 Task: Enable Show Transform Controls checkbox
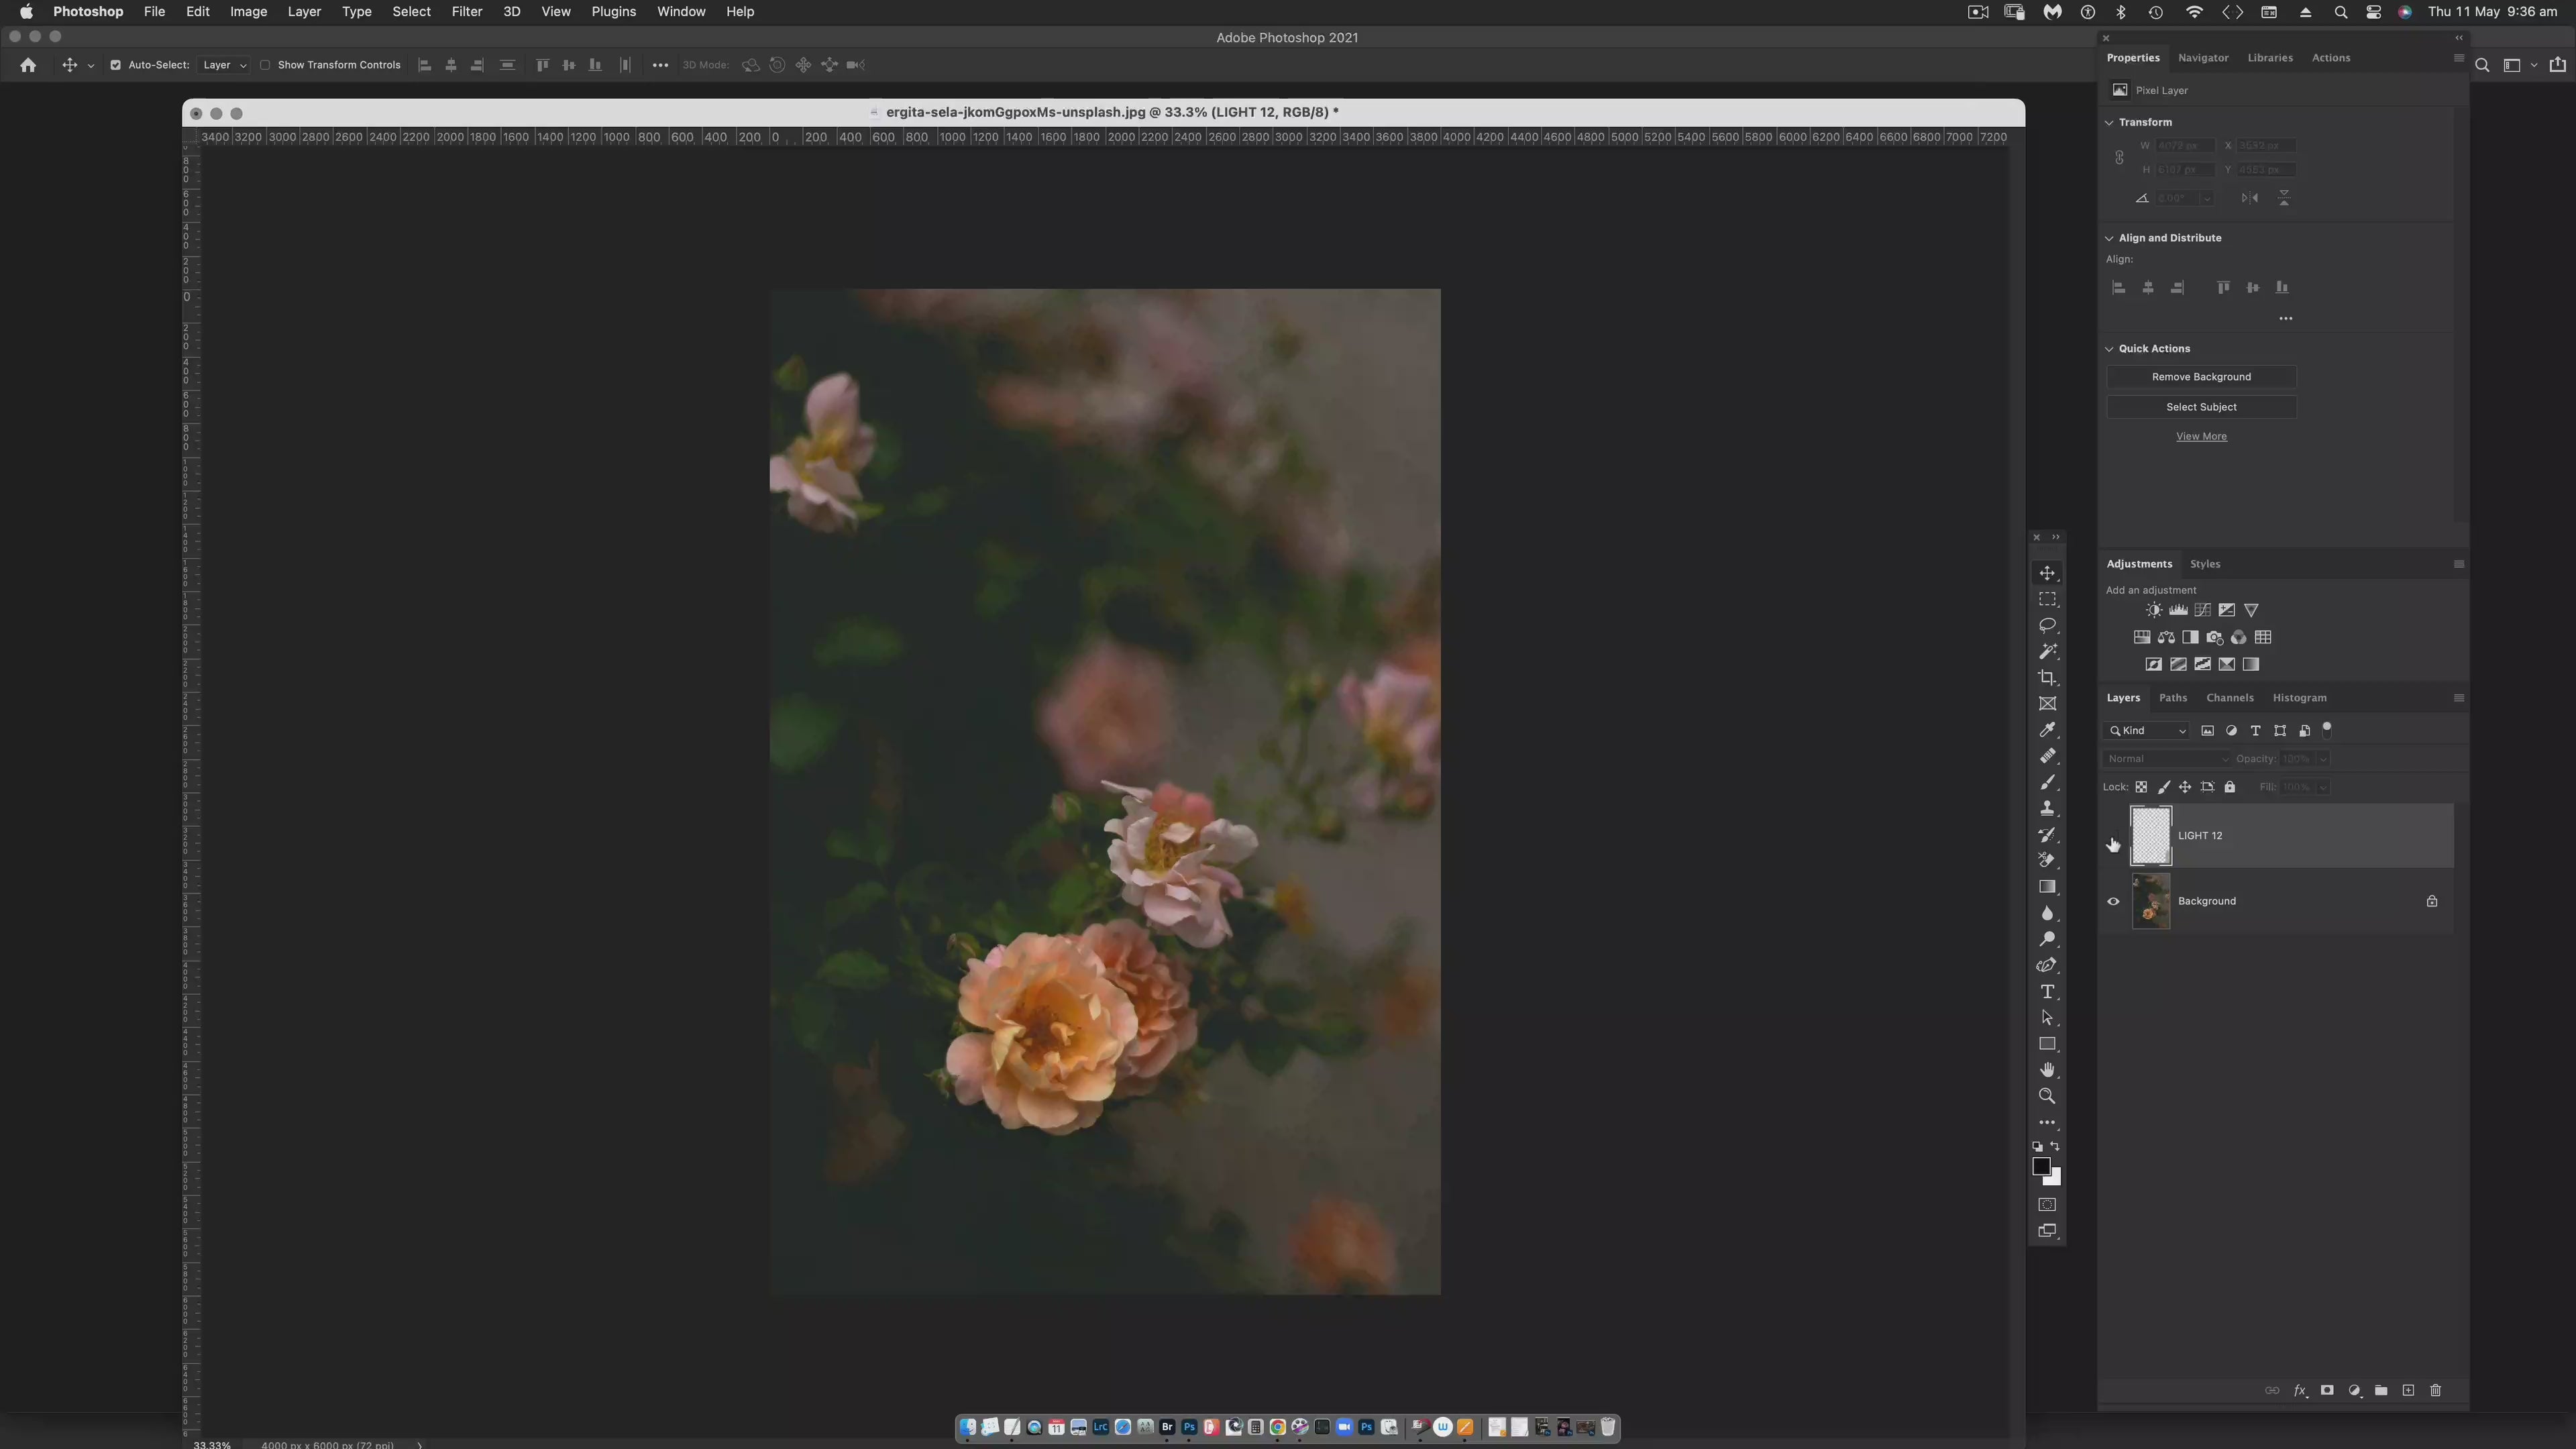click(x=265, y=65)
